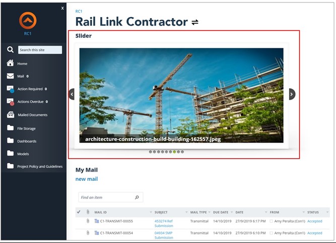Select the last slider pagination dot
This screenshot has height=243, width=336.
[182, 152]
